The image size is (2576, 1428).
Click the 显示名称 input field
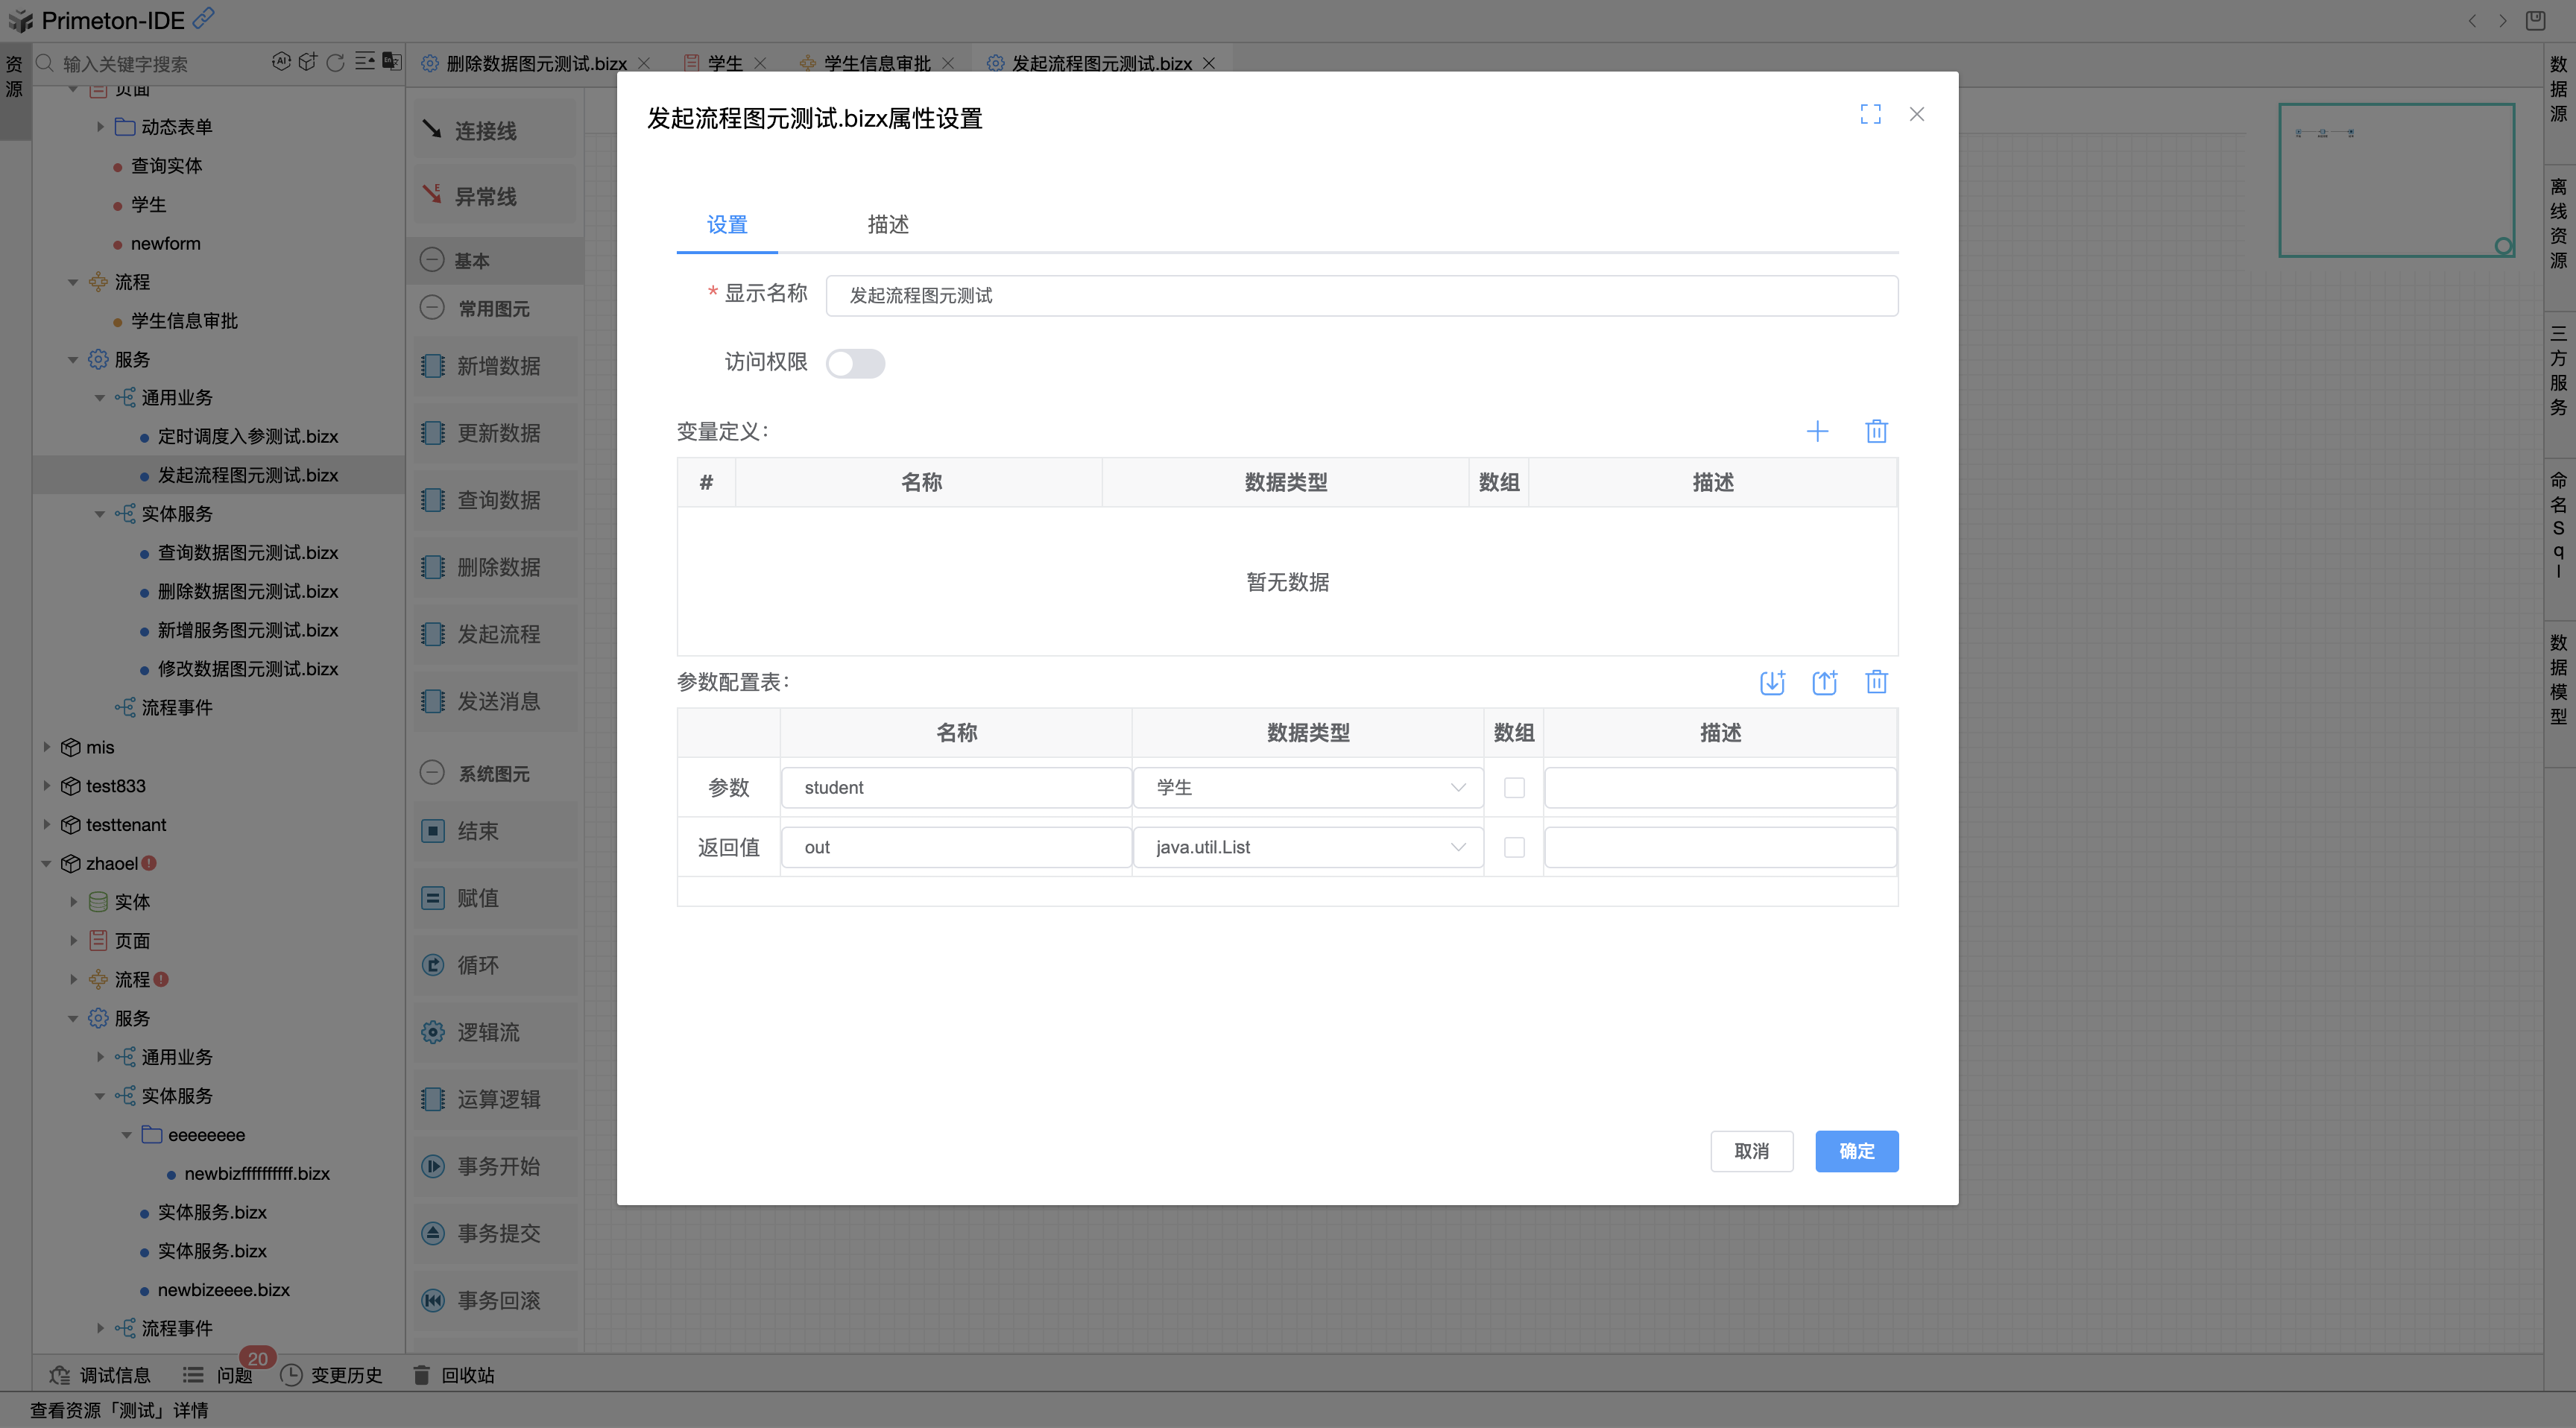(1361, 295)
